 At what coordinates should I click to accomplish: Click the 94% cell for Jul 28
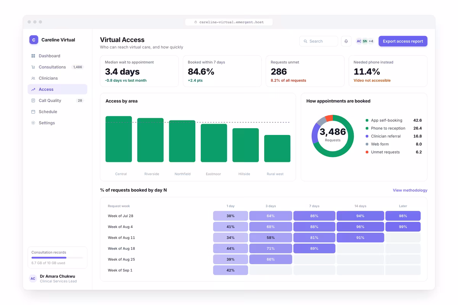[x=360, y=216]
